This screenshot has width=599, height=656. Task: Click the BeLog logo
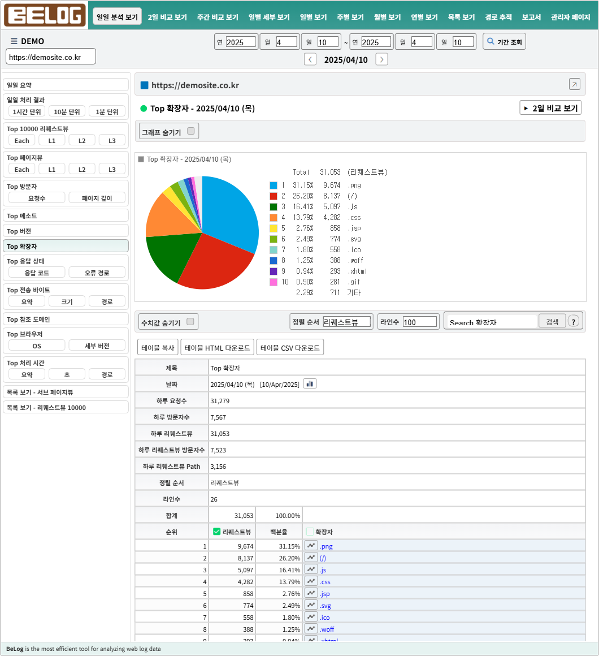(x=45, y=15)
